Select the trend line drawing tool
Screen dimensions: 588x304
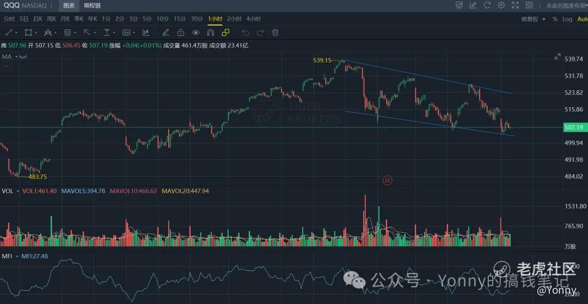(x=9, y=33)
